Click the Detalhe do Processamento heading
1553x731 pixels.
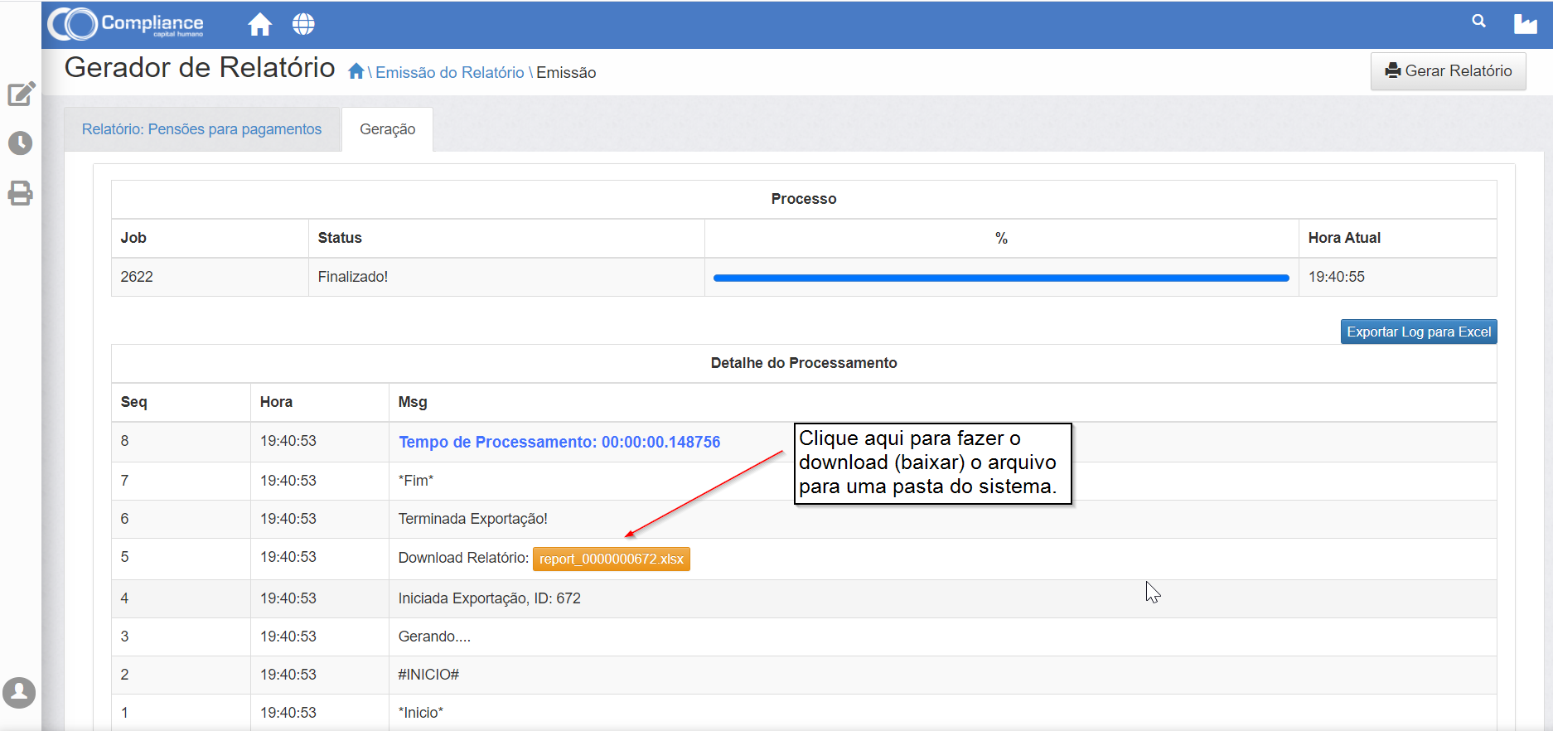(x=804, y=363)
